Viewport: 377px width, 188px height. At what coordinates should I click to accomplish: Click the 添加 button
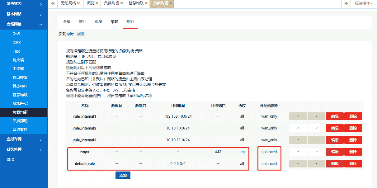[123, 175]
